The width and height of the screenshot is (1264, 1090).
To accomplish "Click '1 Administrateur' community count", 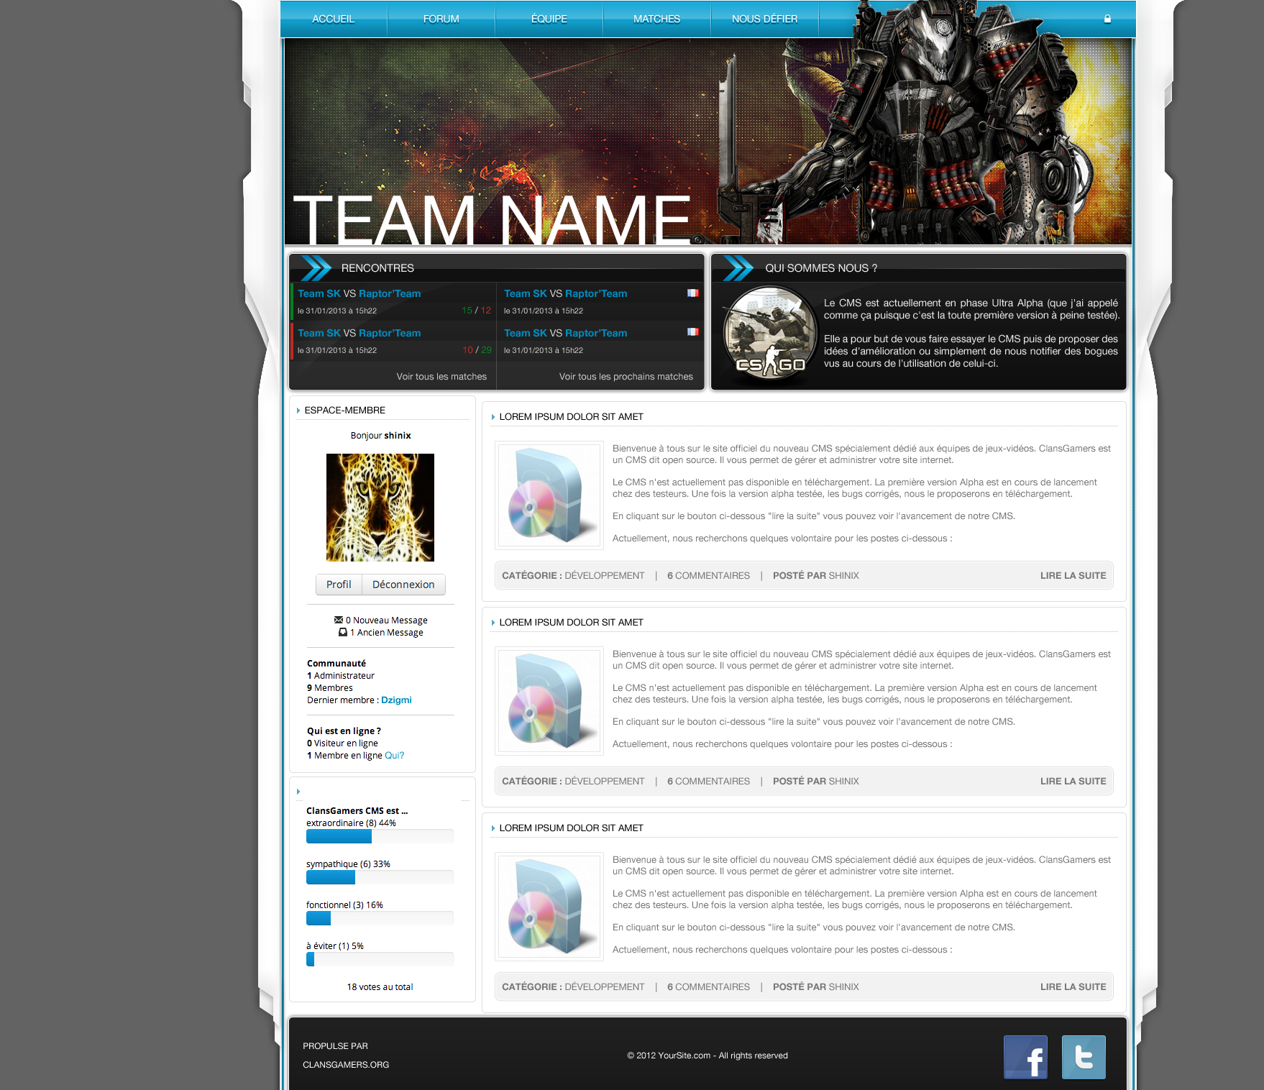I will point(341,676).
